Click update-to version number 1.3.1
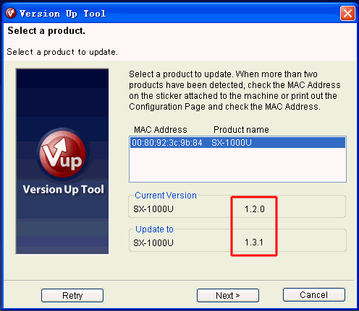The image size is (359, 311). (x=254, y=242)
